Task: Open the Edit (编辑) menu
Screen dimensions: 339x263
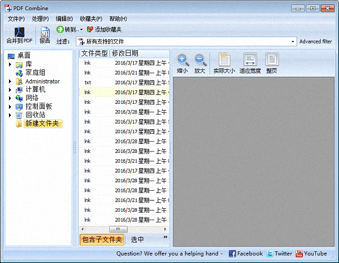Action: (x=64, y=19)
